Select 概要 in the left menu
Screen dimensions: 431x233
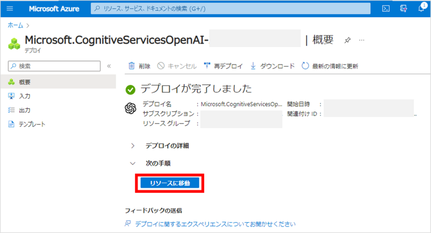pyautogui.click(x=58, y=82)
